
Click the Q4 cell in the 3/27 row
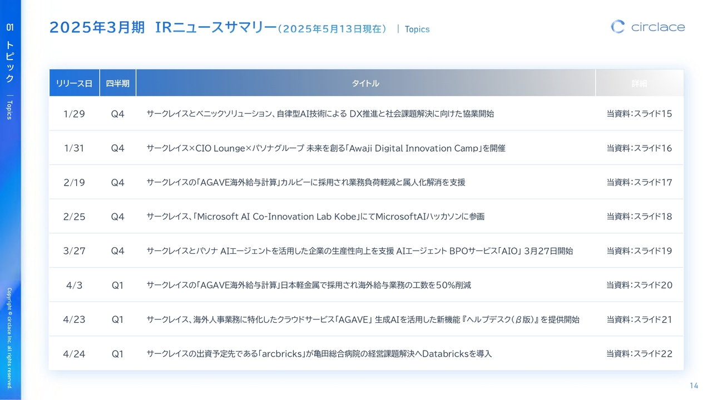[x=117, y=251]
